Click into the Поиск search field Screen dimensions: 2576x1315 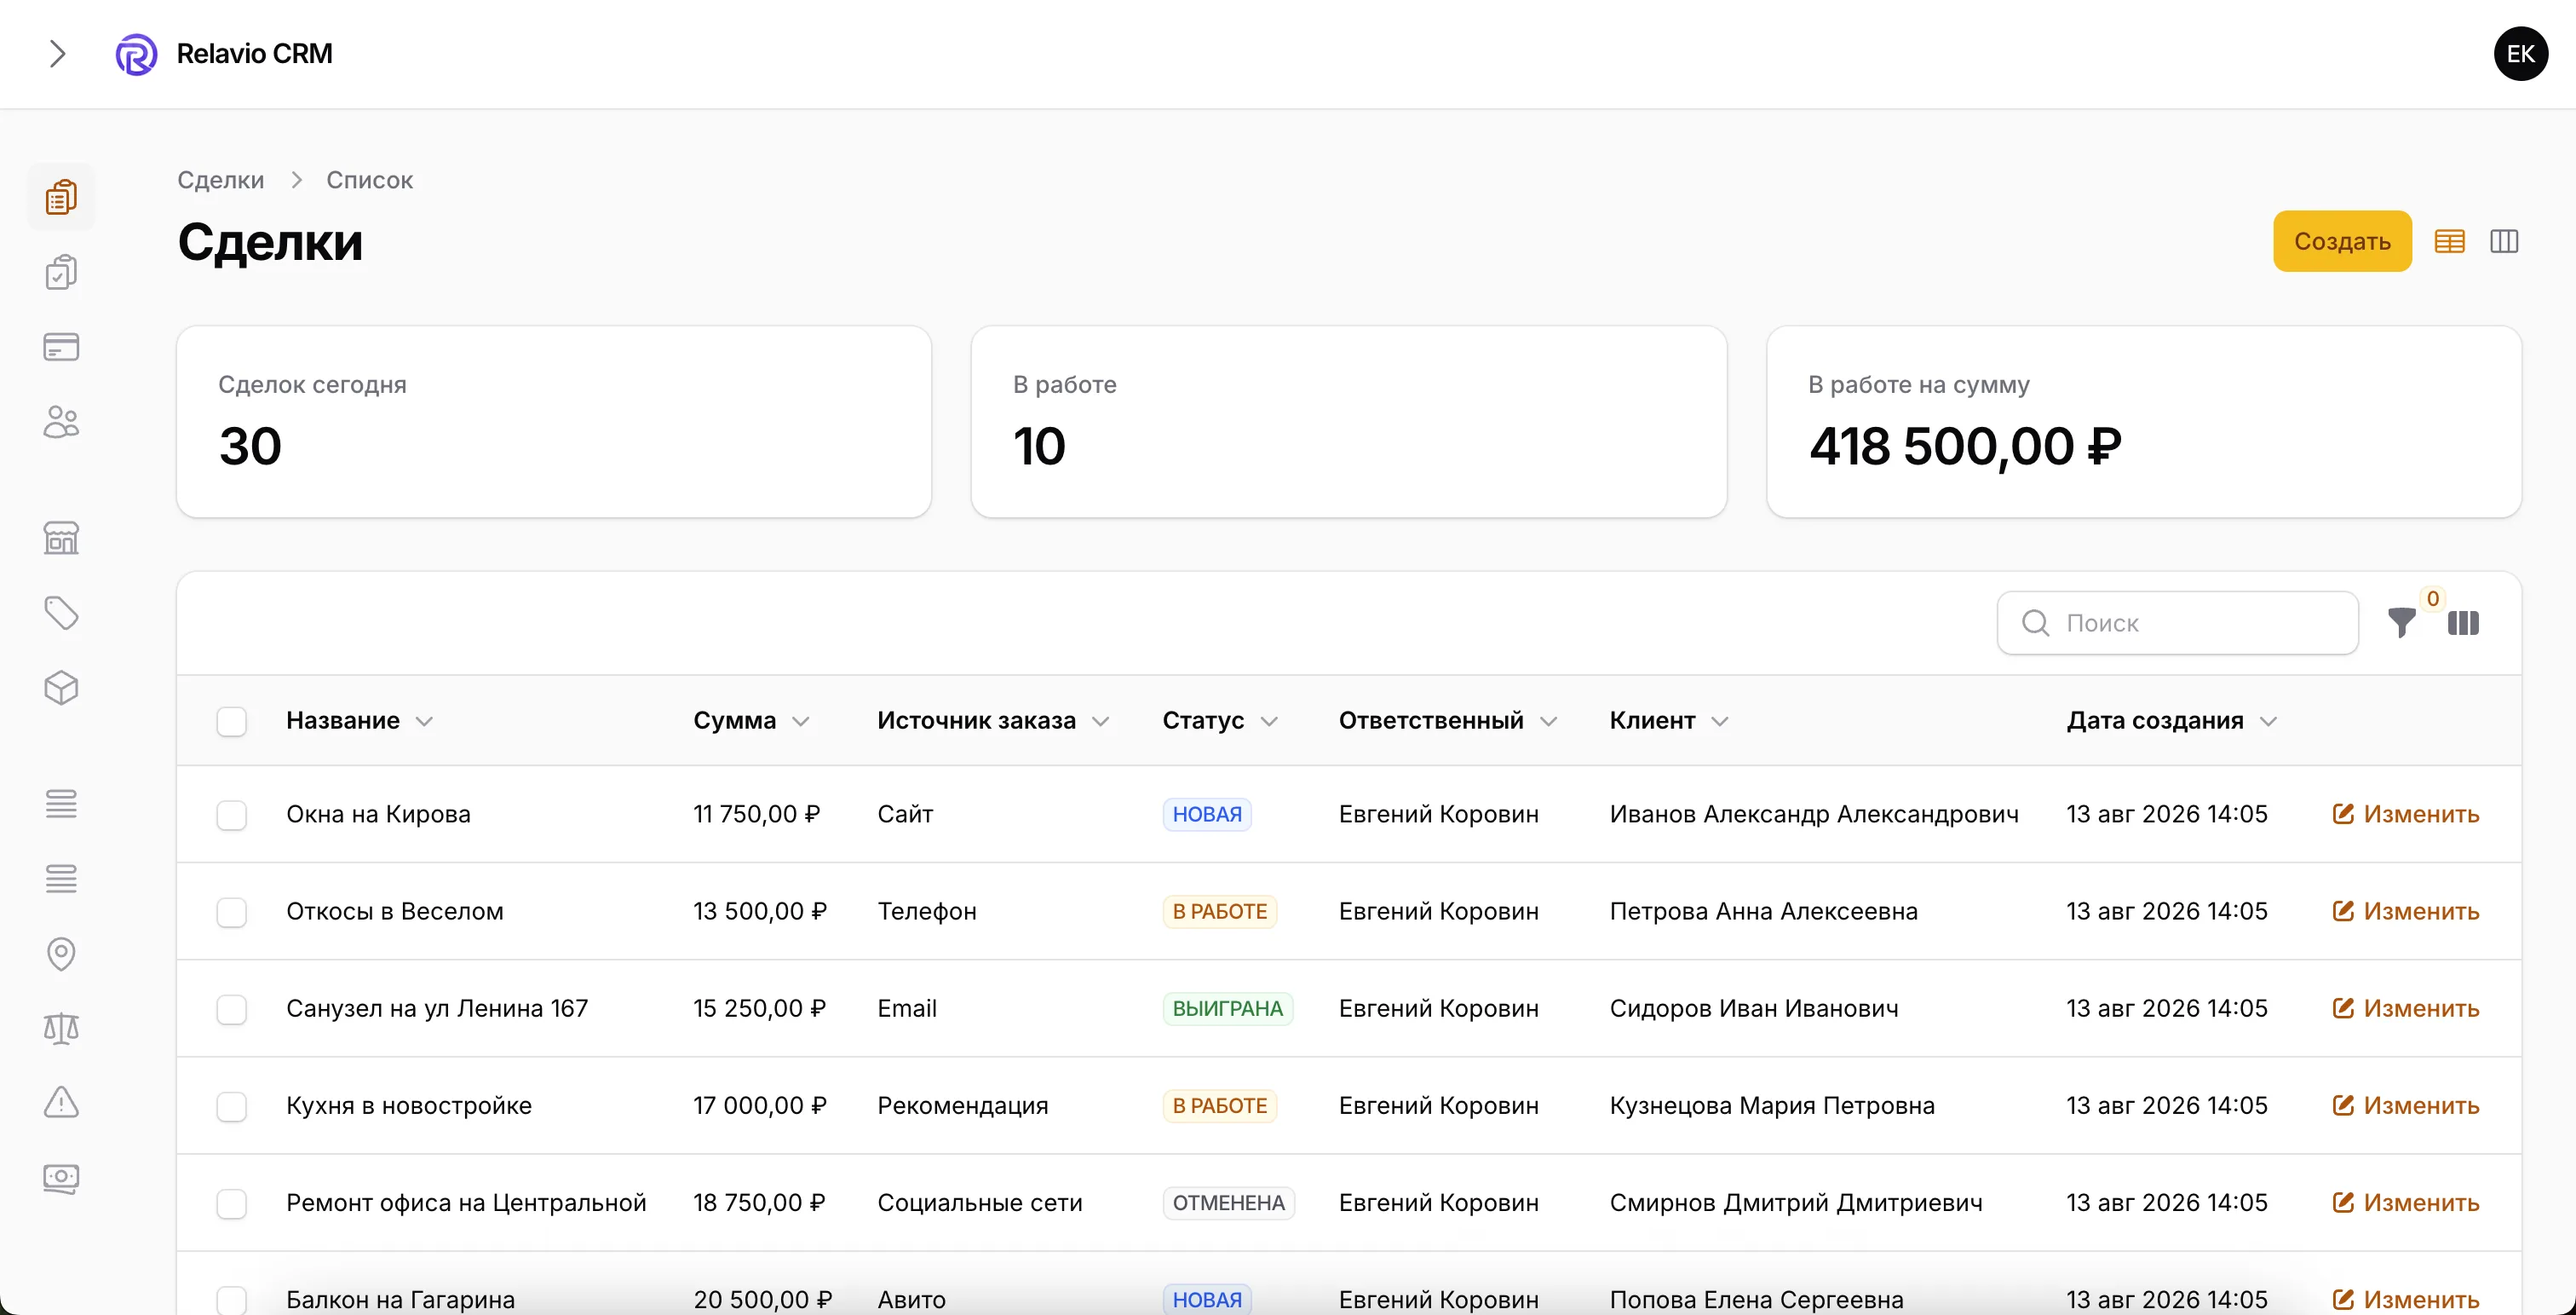tap(2177, 624)
